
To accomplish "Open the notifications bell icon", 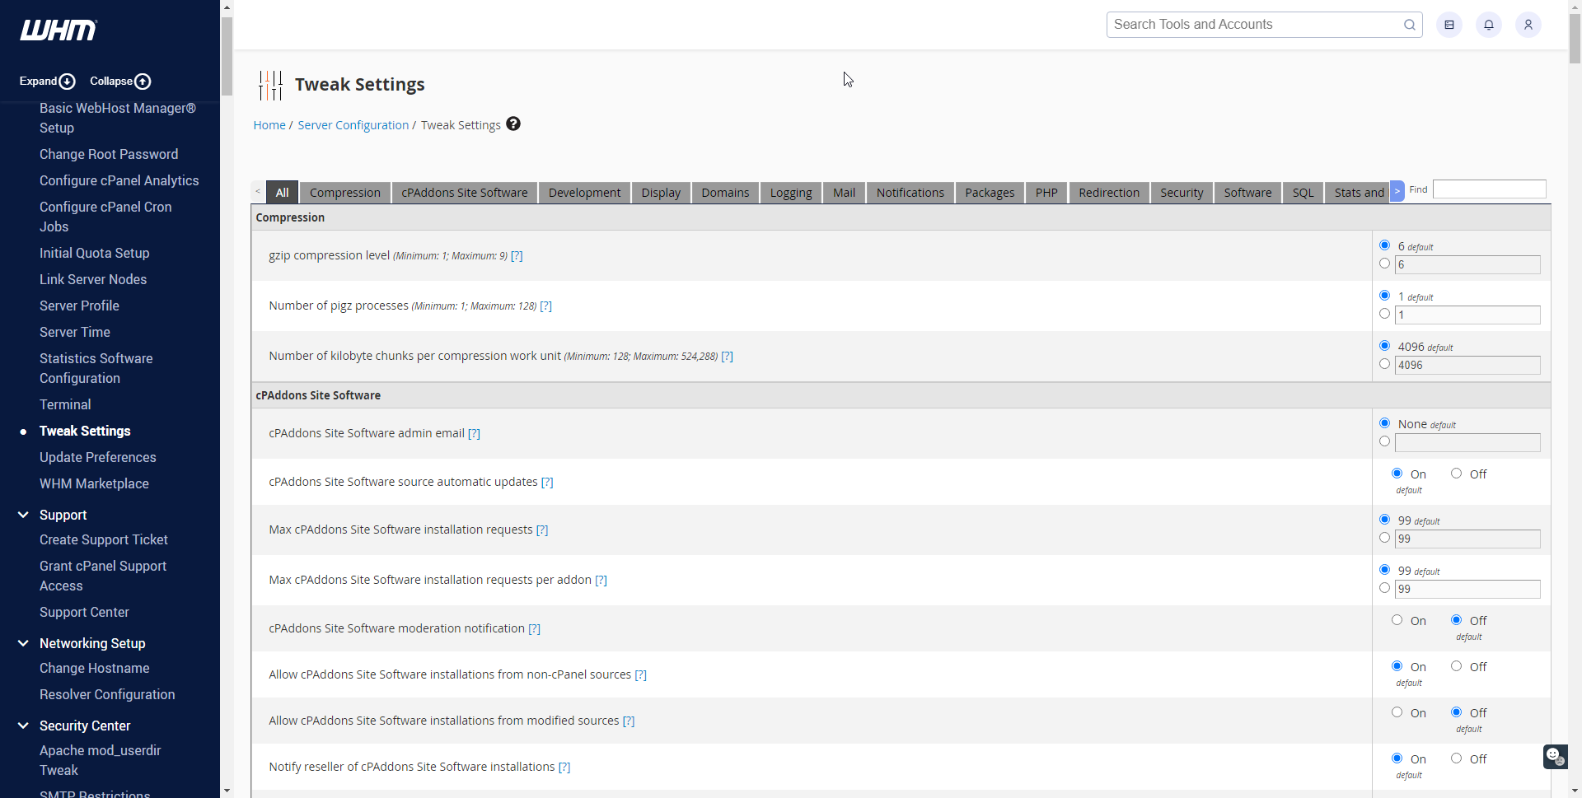I will tap(1489, 25).
